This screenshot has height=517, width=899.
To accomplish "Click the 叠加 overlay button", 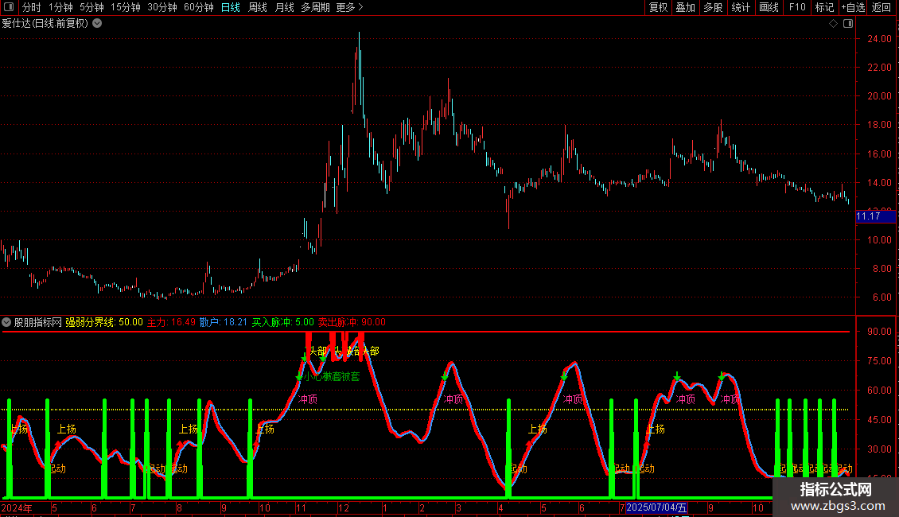I will 685,7.
